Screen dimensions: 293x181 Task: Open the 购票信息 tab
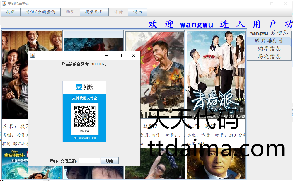pyautogui.click(x=269, y=49)
